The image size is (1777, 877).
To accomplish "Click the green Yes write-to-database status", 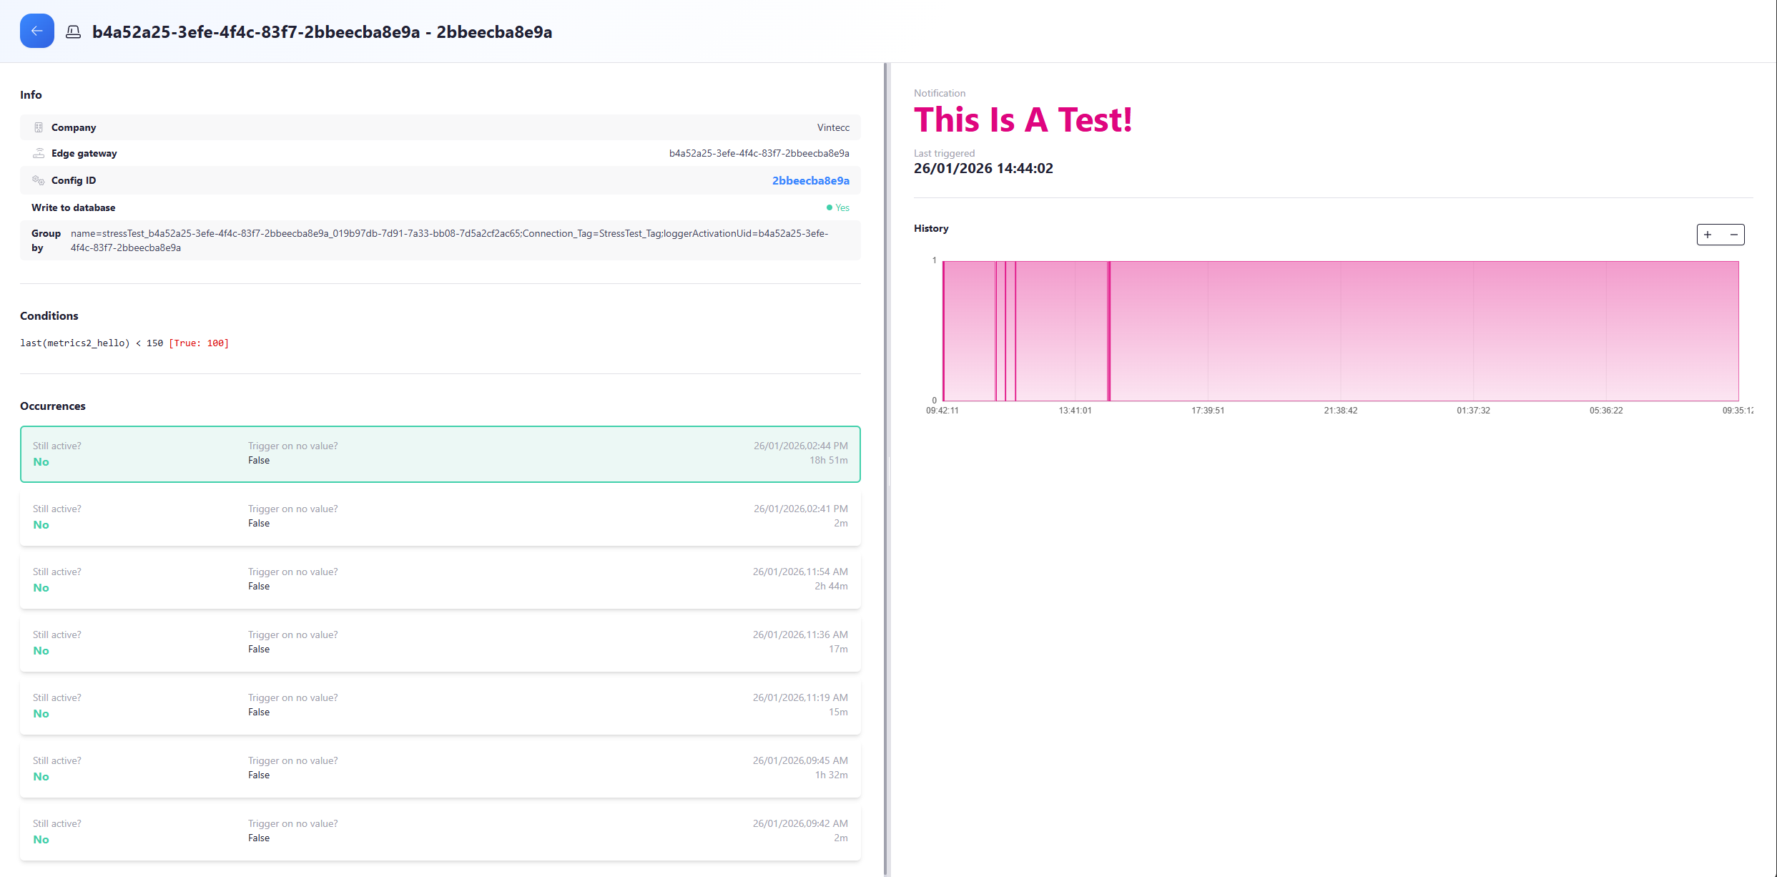I will tap(838, 207).
